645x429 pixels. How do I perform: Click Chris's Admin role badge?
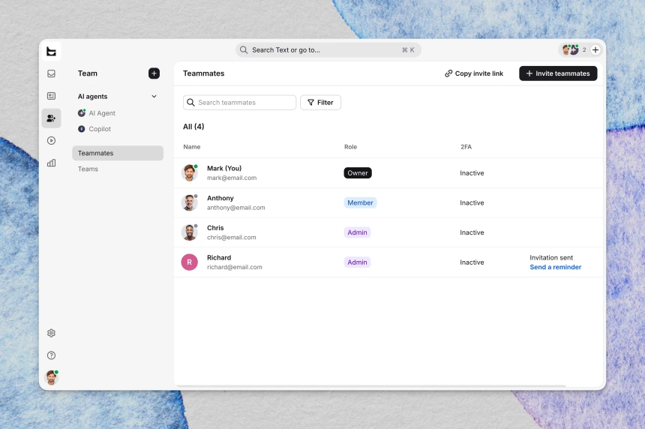tap(357, 232)
